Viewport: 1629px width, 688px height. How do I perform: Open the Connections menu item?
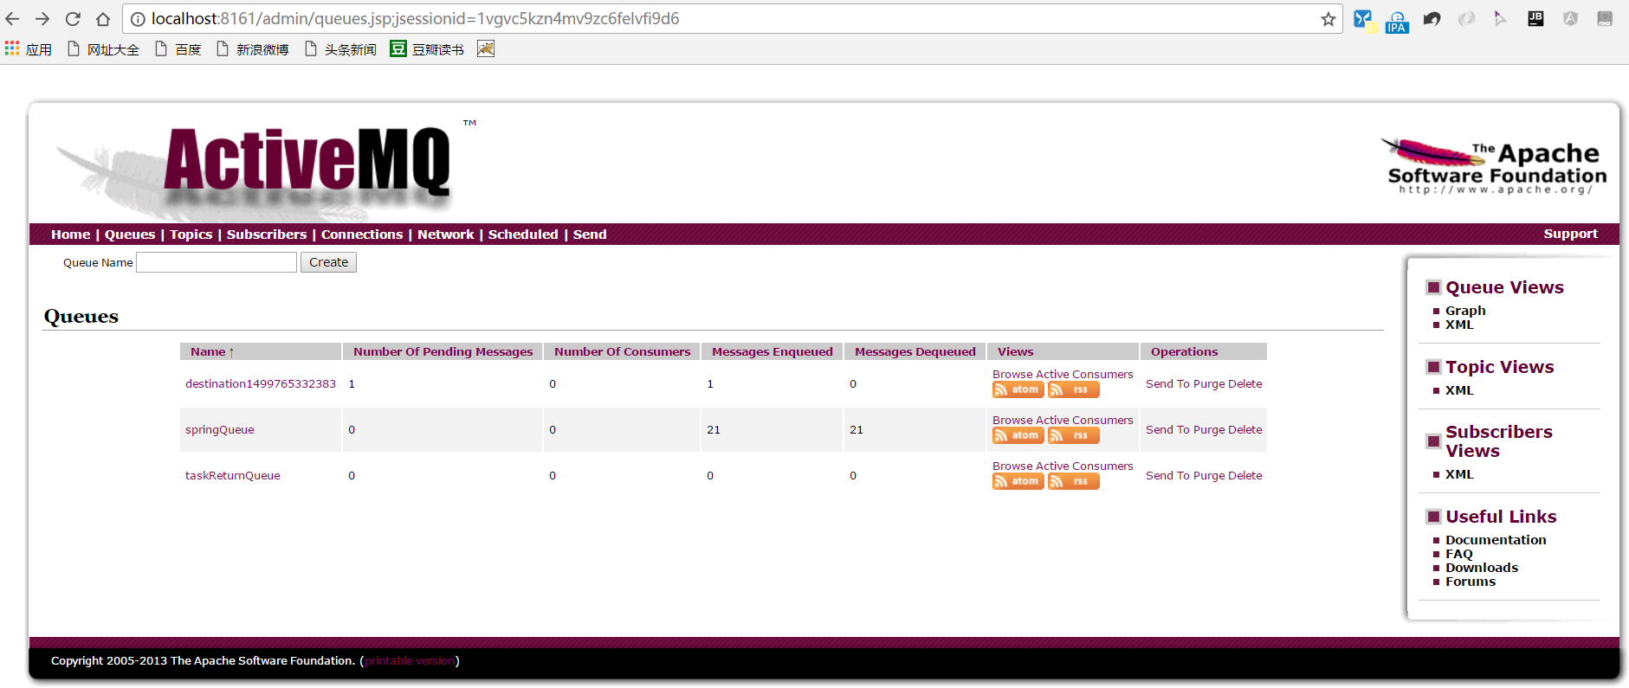click(362, 235)
